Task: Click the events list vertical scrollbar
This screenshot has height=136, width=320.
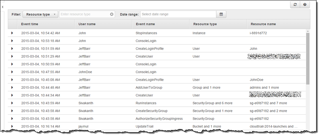Action: (308, 58)
